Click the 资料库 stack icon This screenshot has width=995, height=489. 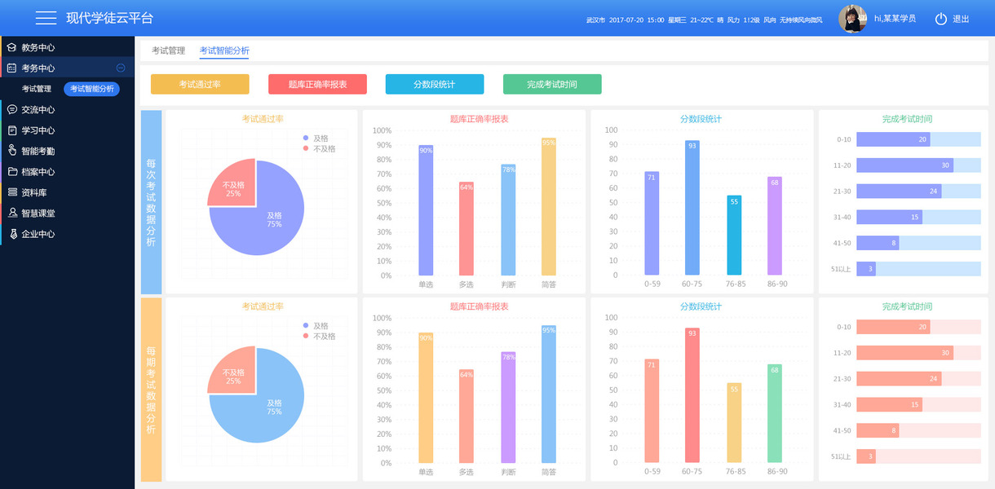(x=12, y=192)
